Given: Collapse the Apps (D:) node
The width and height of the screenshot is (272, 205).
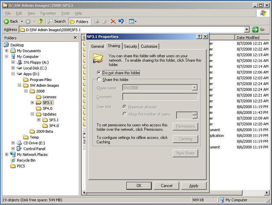Looking at the screenshot, I should pyautogui.click(x=13, y=74).
